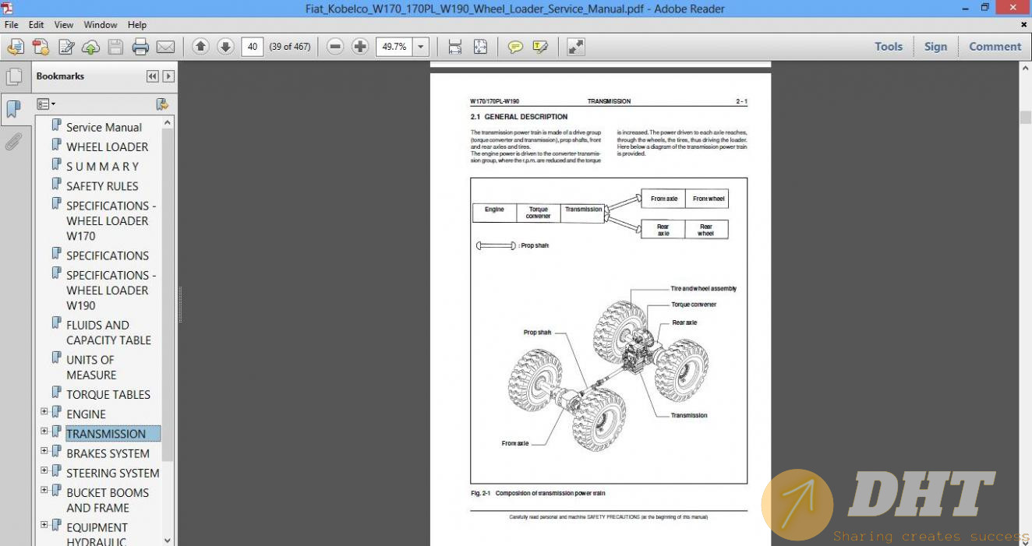Switch to Read Mode view icon
The height and width of the screenshot is (546, 1032).
click(576, 47)
